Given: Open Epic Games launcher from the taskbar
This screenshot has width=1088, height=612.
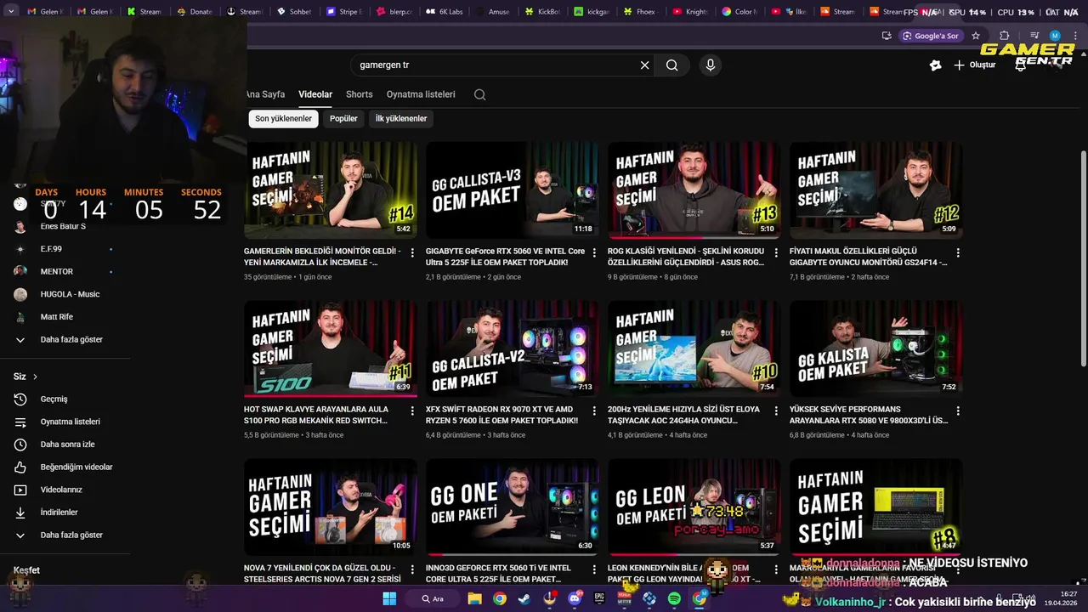Looking at the screenshot, I should coord(599,598).
